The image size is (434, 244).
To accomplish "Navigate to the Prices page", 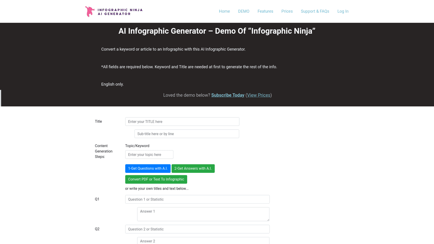I will tap(287, 11).
